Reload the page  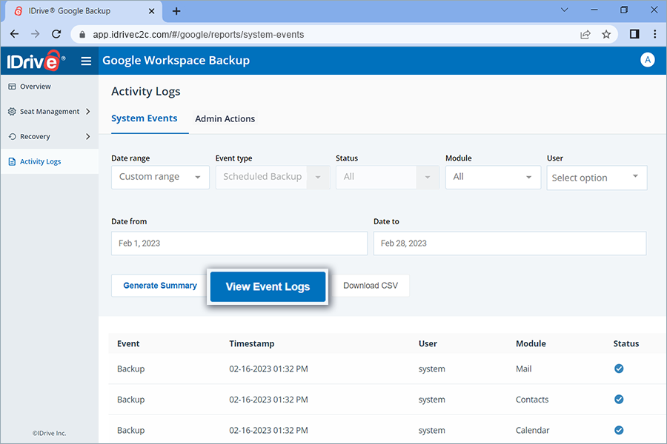coord(56,34)
